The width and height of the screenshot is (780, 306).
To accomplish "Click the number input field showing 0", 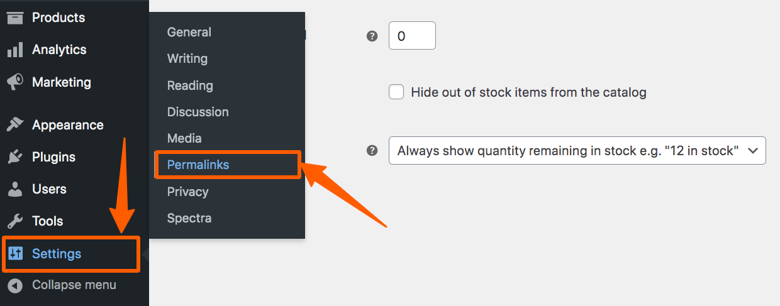I will pyautogui.click(x=412, y=36).
